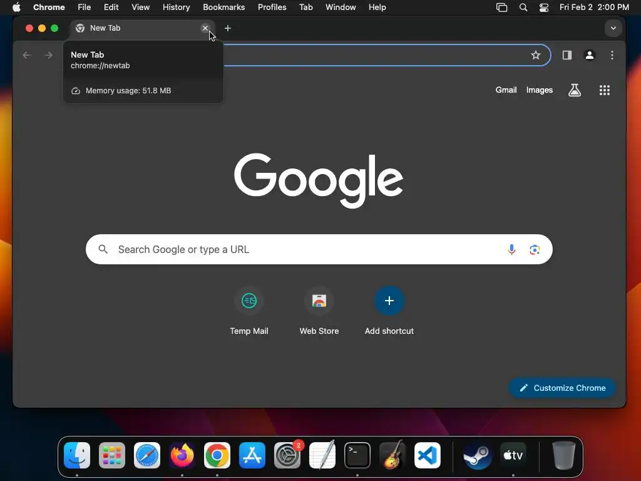641x481 pixels.
Task: Click the magnifier icon in search box
Action: pyautogui.click(x=103, y=249)
